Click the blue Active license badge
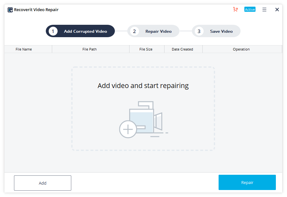Image resolution: width=287 pixels, height=197 pixels. click(x=250, y=10)
